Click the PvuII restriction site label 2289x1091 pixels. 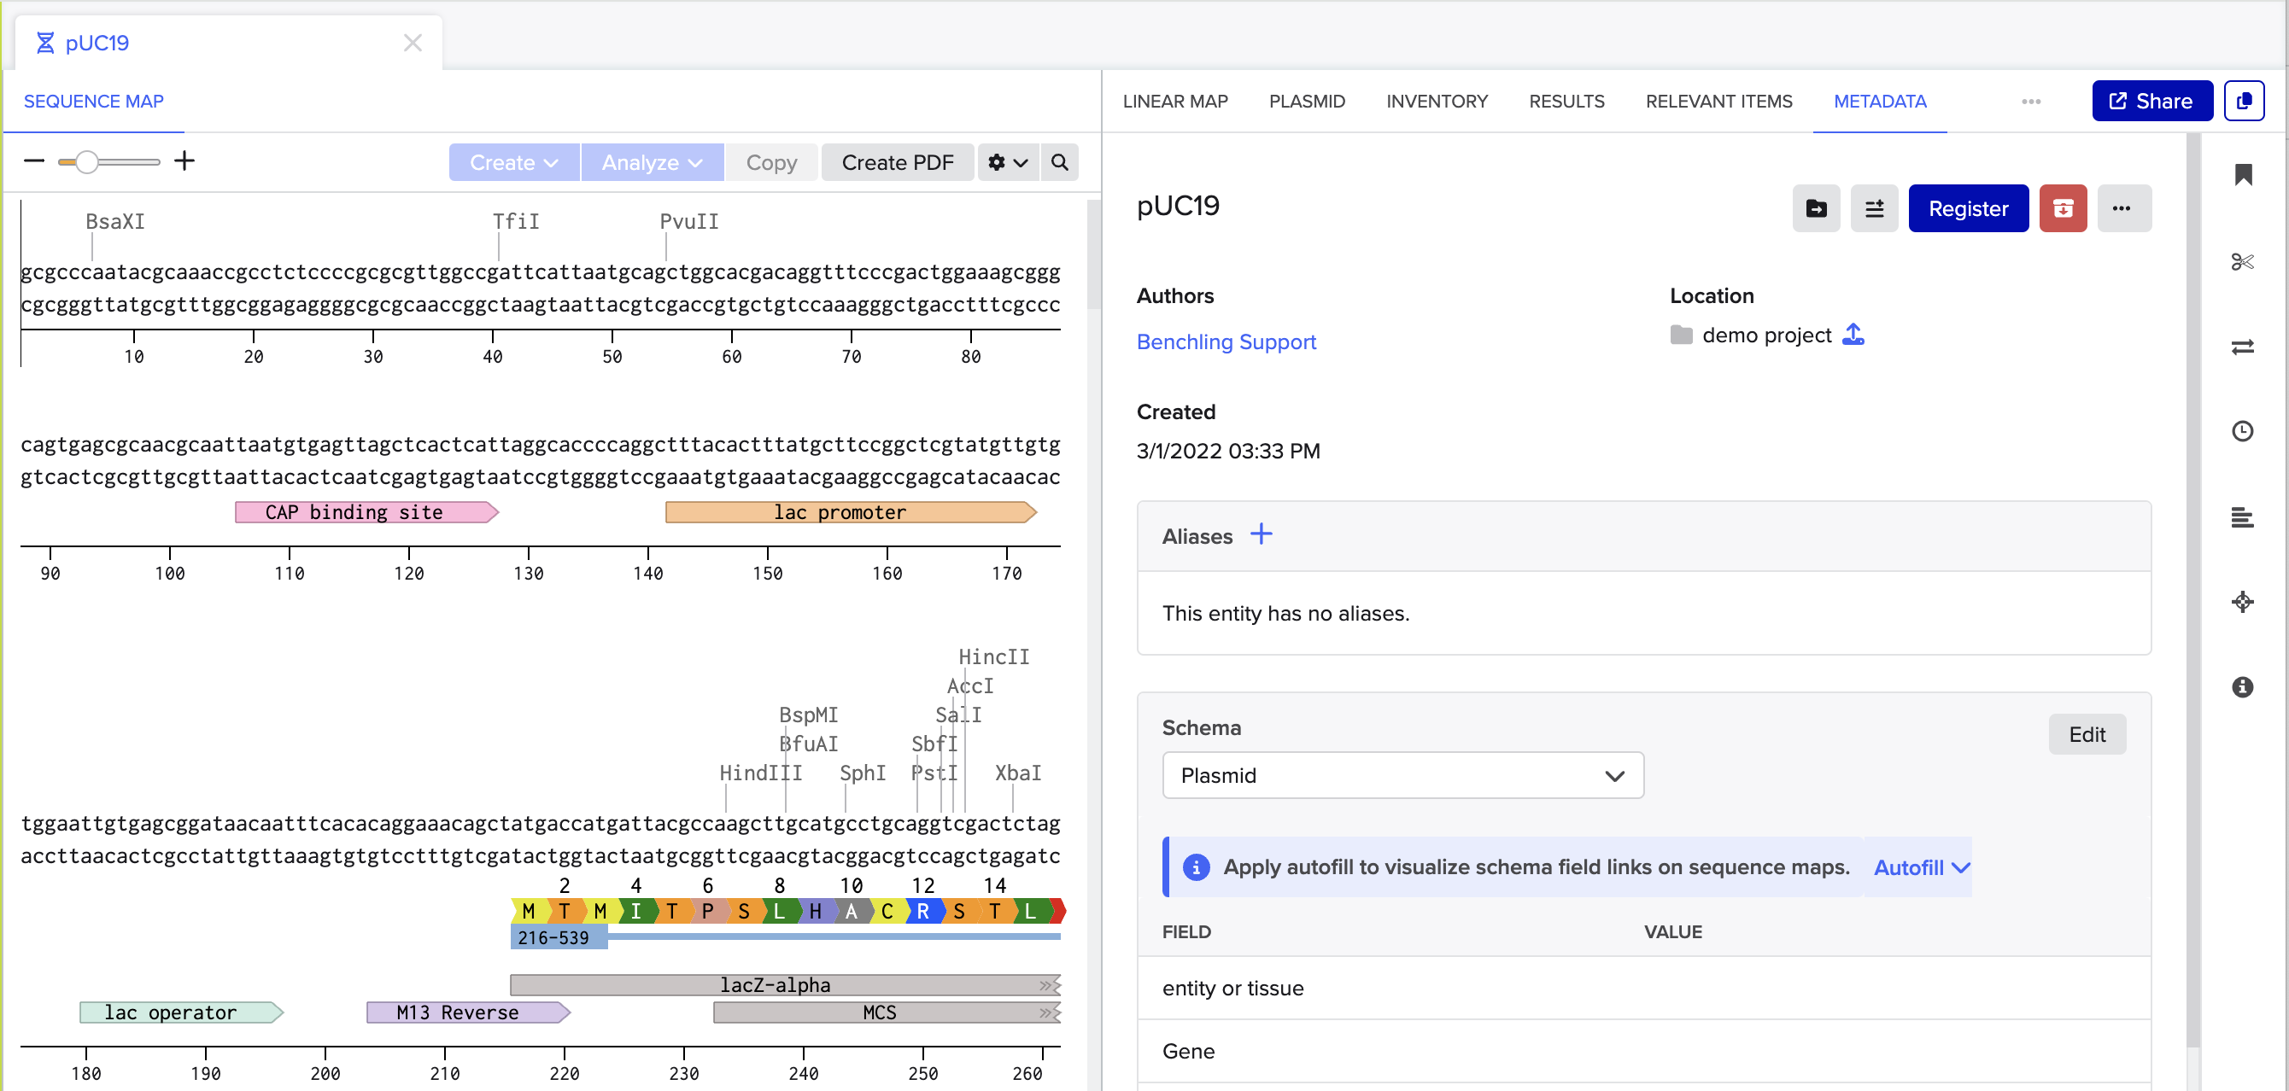(x=688, y=221)
